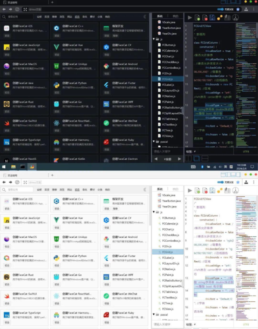Open the terminal icon on the taskbar
This screenshot has height=329, width=258.
[x=23, y=167]
